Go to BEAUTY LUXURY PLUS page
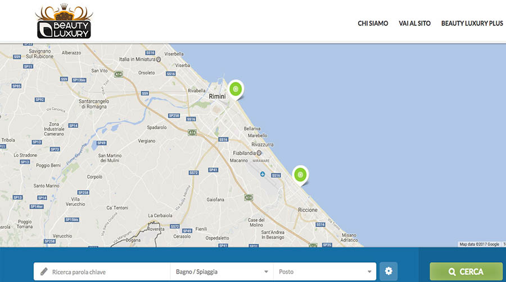 click(472, 23)
